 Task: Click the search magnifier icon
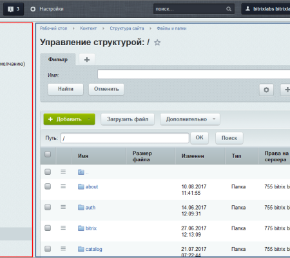tap(229, 9)
